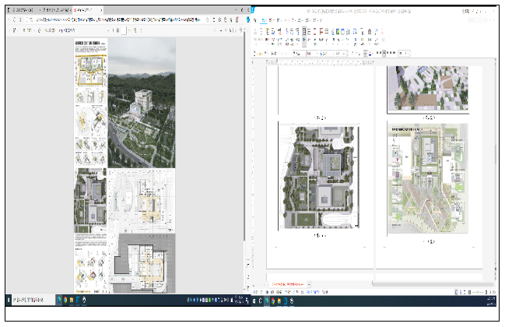505x327 pixels.
Task: Open File Explorer from the left taskbar
Action: tap(72, 300)
